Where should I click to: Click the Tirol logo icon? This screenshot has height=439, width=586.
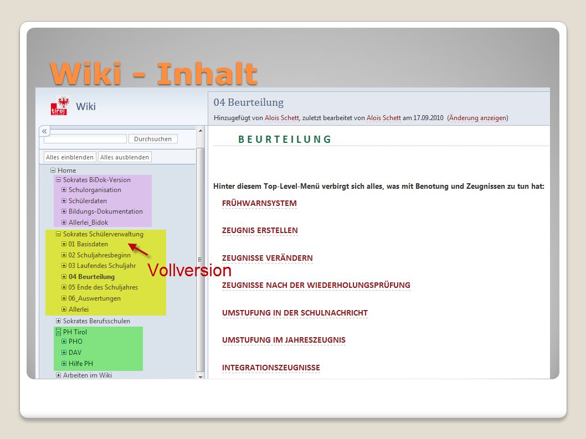pyautogui.click(x=60, y=106)
